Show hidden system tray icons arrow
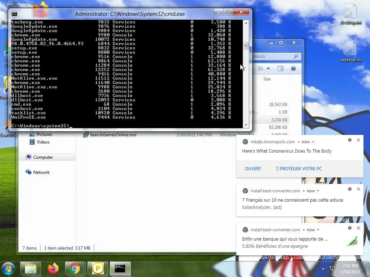Viewport: 370px width, 277px height. (x=323, y=268)
